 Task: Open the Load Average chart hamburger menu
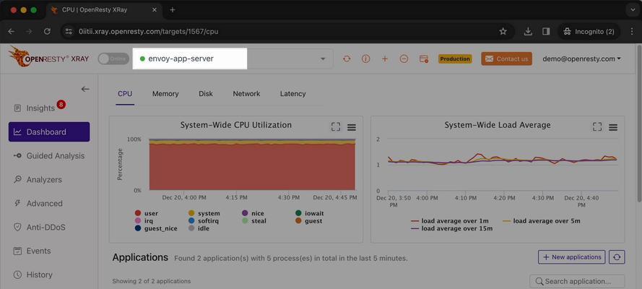[613, 127]
